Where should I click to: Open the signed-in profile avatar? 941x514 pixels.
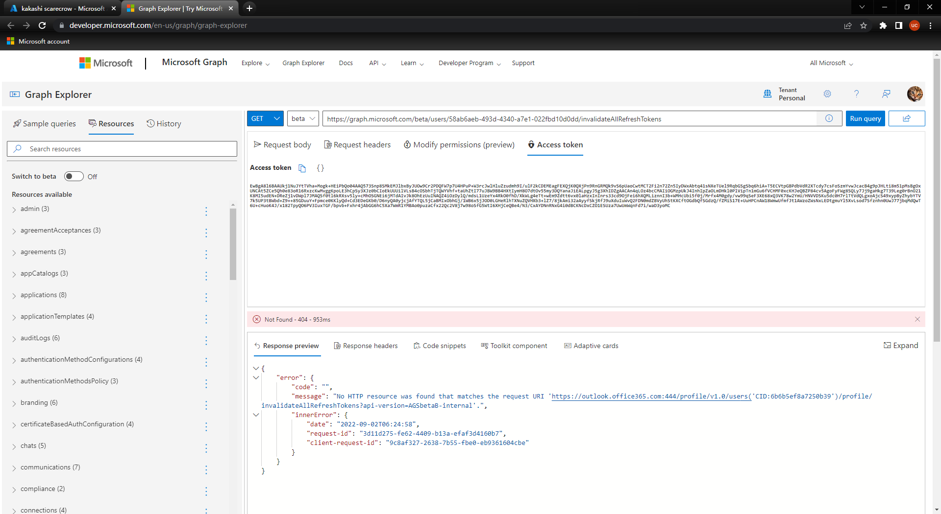[915, 94]
